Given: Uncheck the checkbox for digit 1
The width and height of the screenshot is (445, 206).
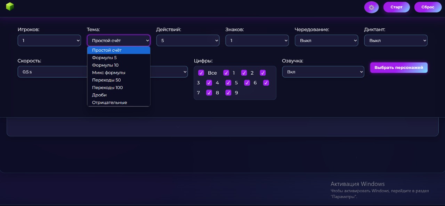Looking at the screenshot, I should [x=226, y=73].
